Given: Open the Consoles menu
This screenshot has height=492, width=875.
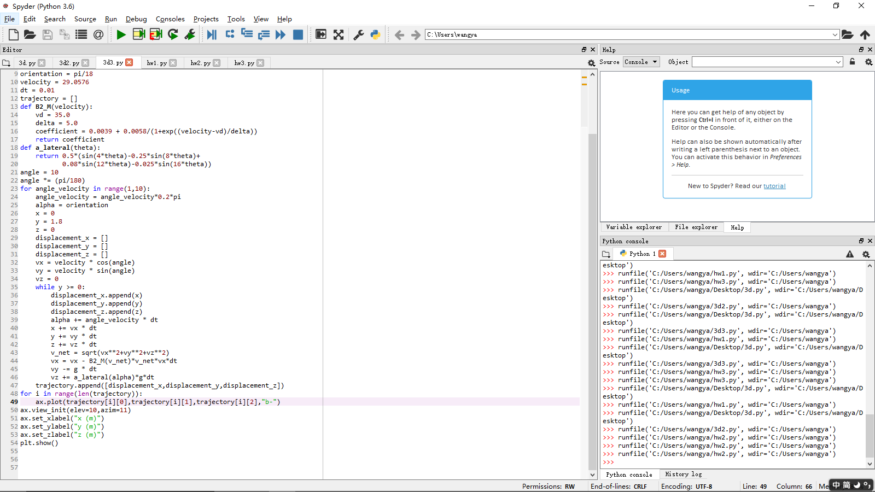Looking at the screenshot, I should (x=170, y=19).
